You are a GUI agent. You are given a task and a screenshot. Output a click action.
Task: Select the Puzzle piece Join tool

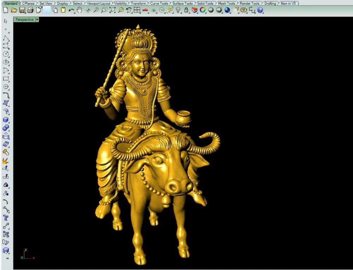6,152
